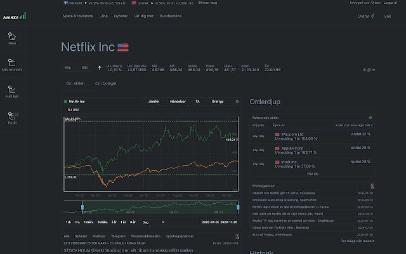Click the US flag next to Netflix Inc
Screen dimensions: 406x254
(122, 48)
